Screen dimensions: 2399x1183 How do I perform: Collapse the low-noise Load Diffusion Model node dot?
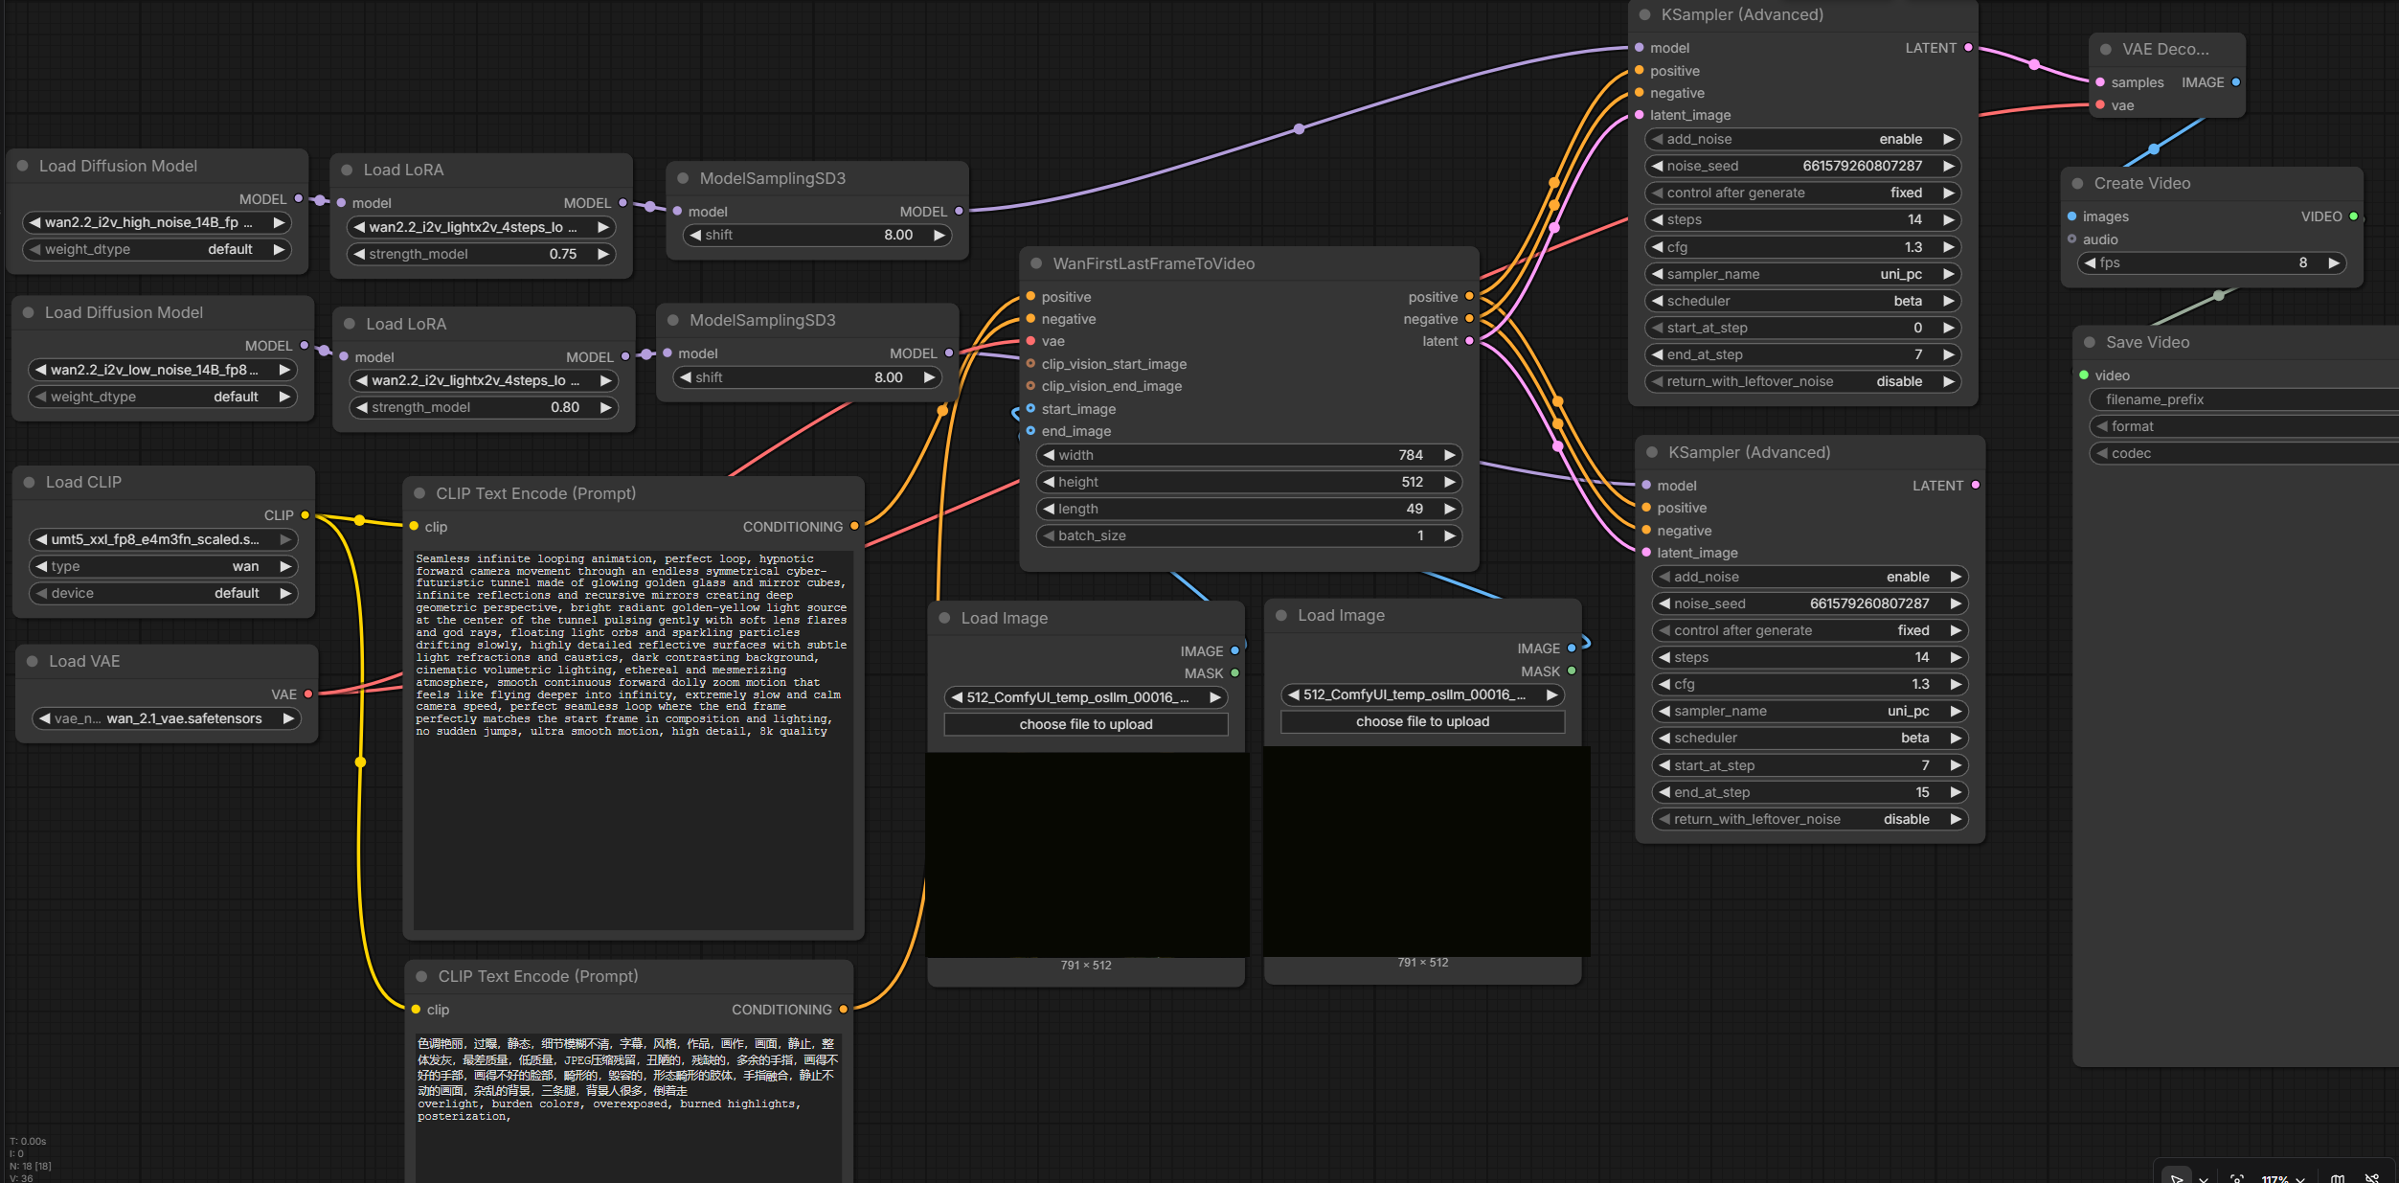pyautogui.click(x=28, y=312)
